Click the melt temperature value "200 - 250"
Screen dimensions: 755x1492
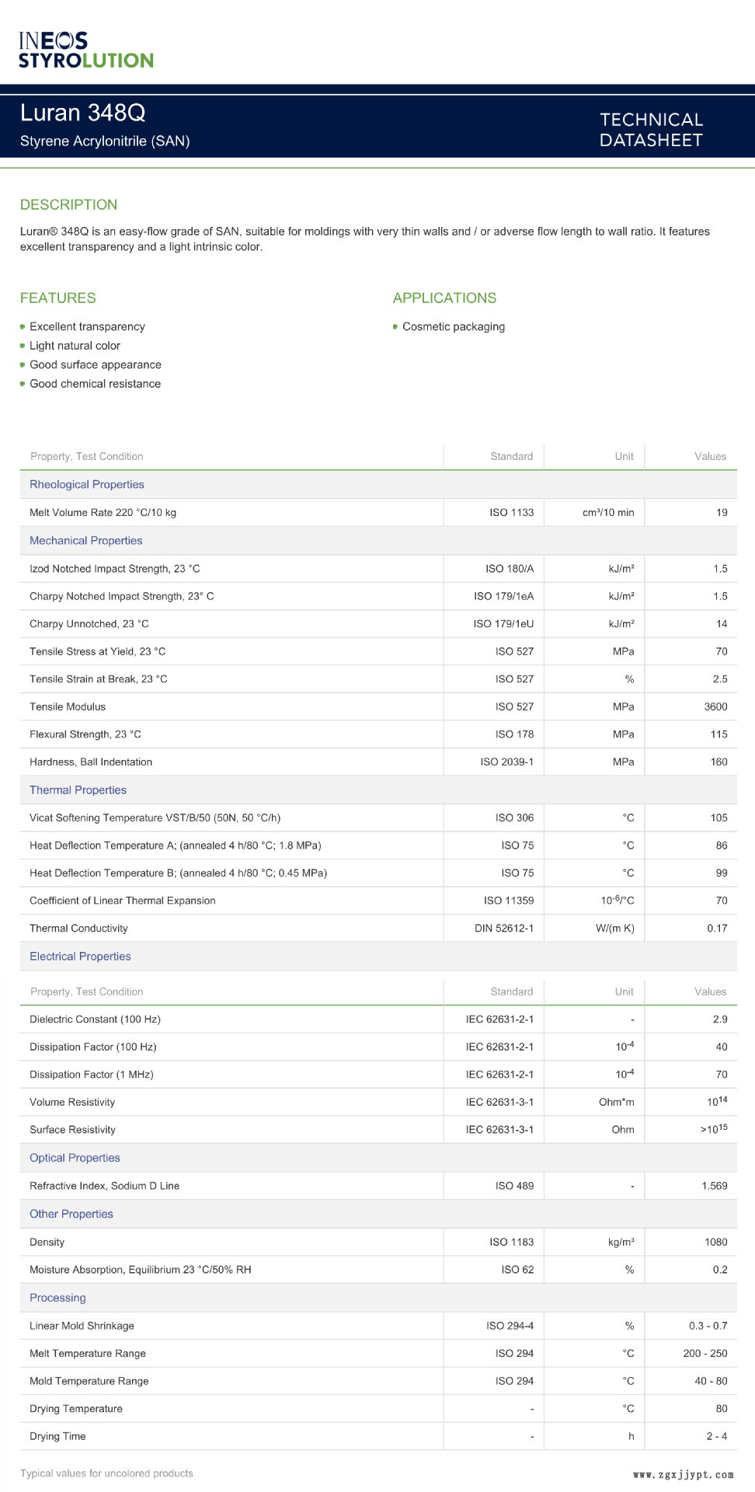tap(705, 1353)
